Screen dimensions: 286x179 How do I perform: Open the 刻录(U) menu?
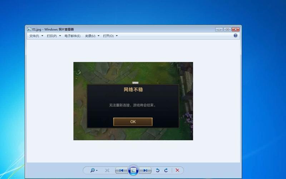click(90, 36)
